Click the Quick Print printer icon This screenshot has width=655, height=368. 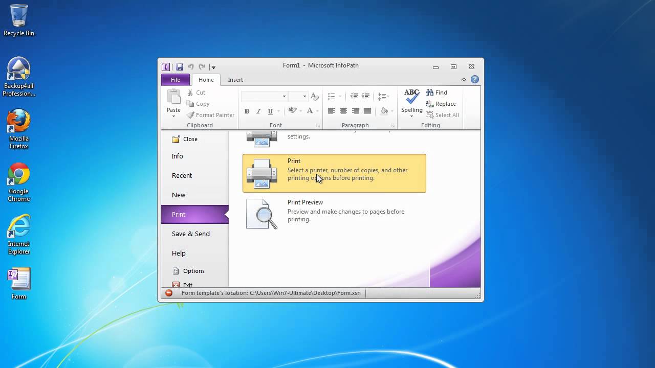click(261, 140)
